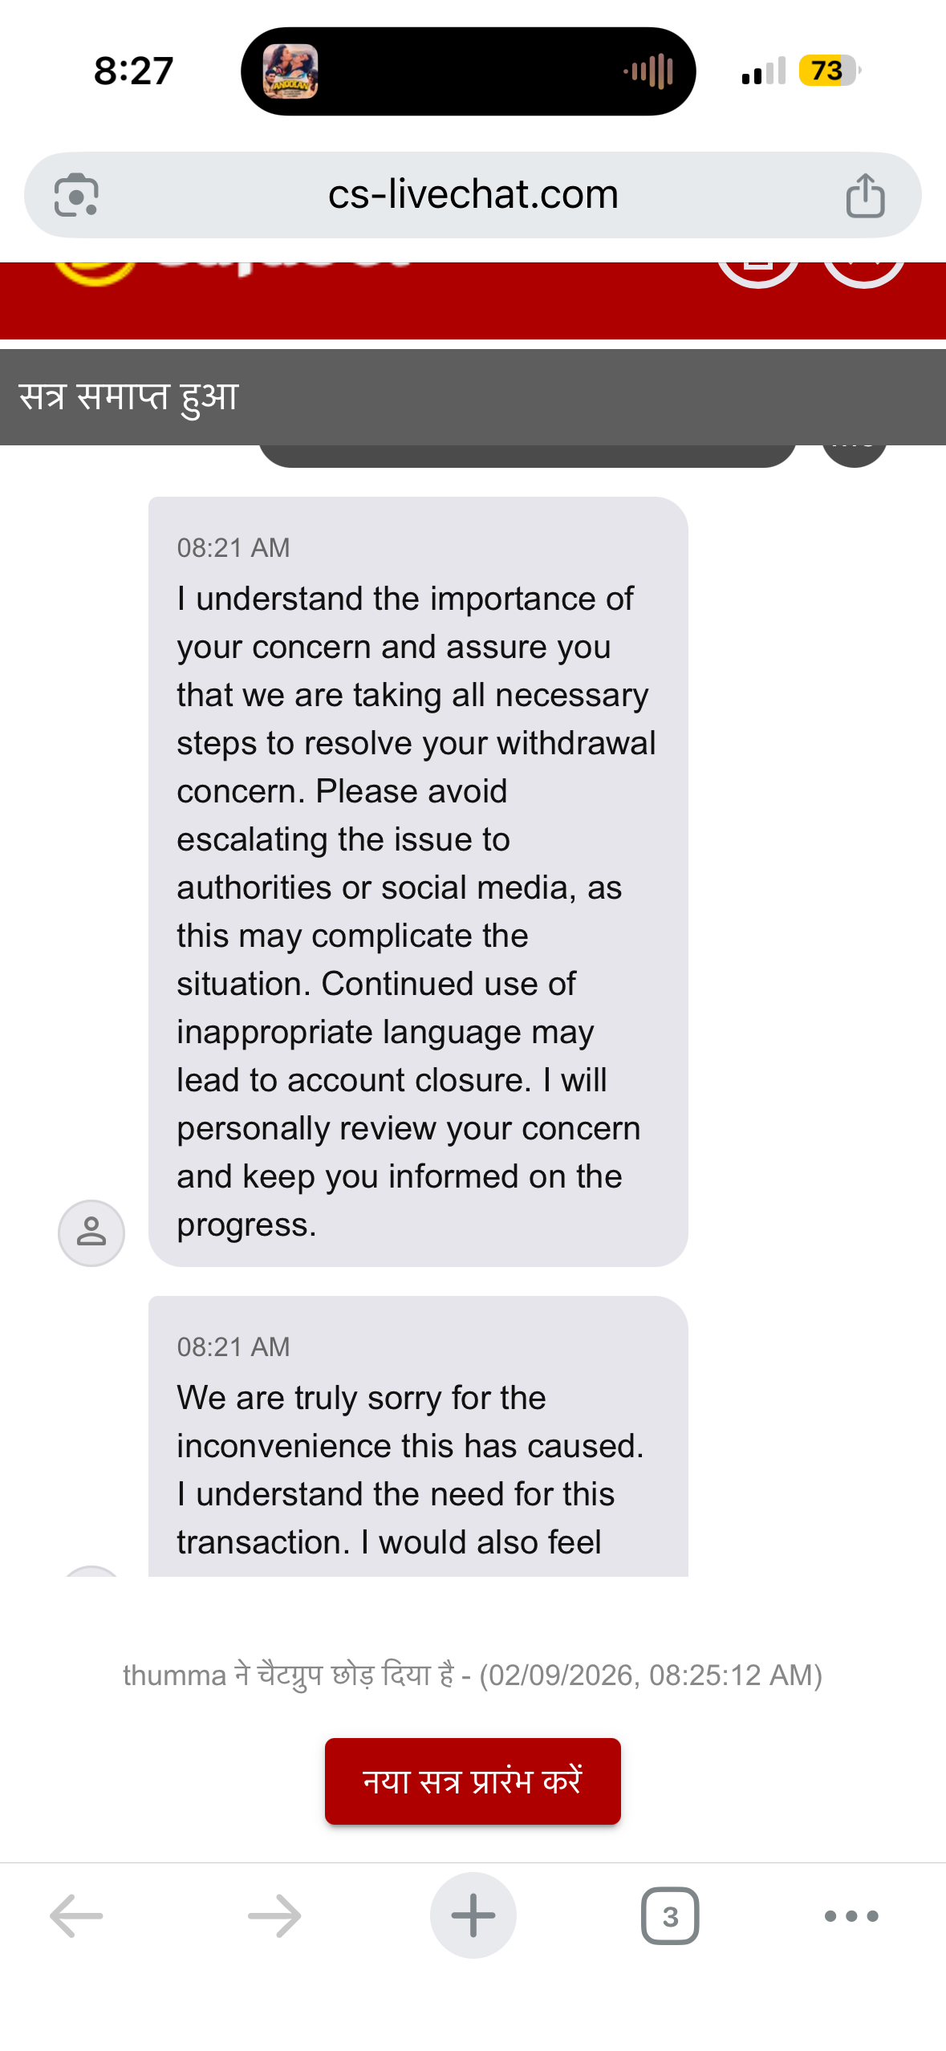
Task: Open the tab switcher showing 3 tabs
Action: coord(670,1915)
